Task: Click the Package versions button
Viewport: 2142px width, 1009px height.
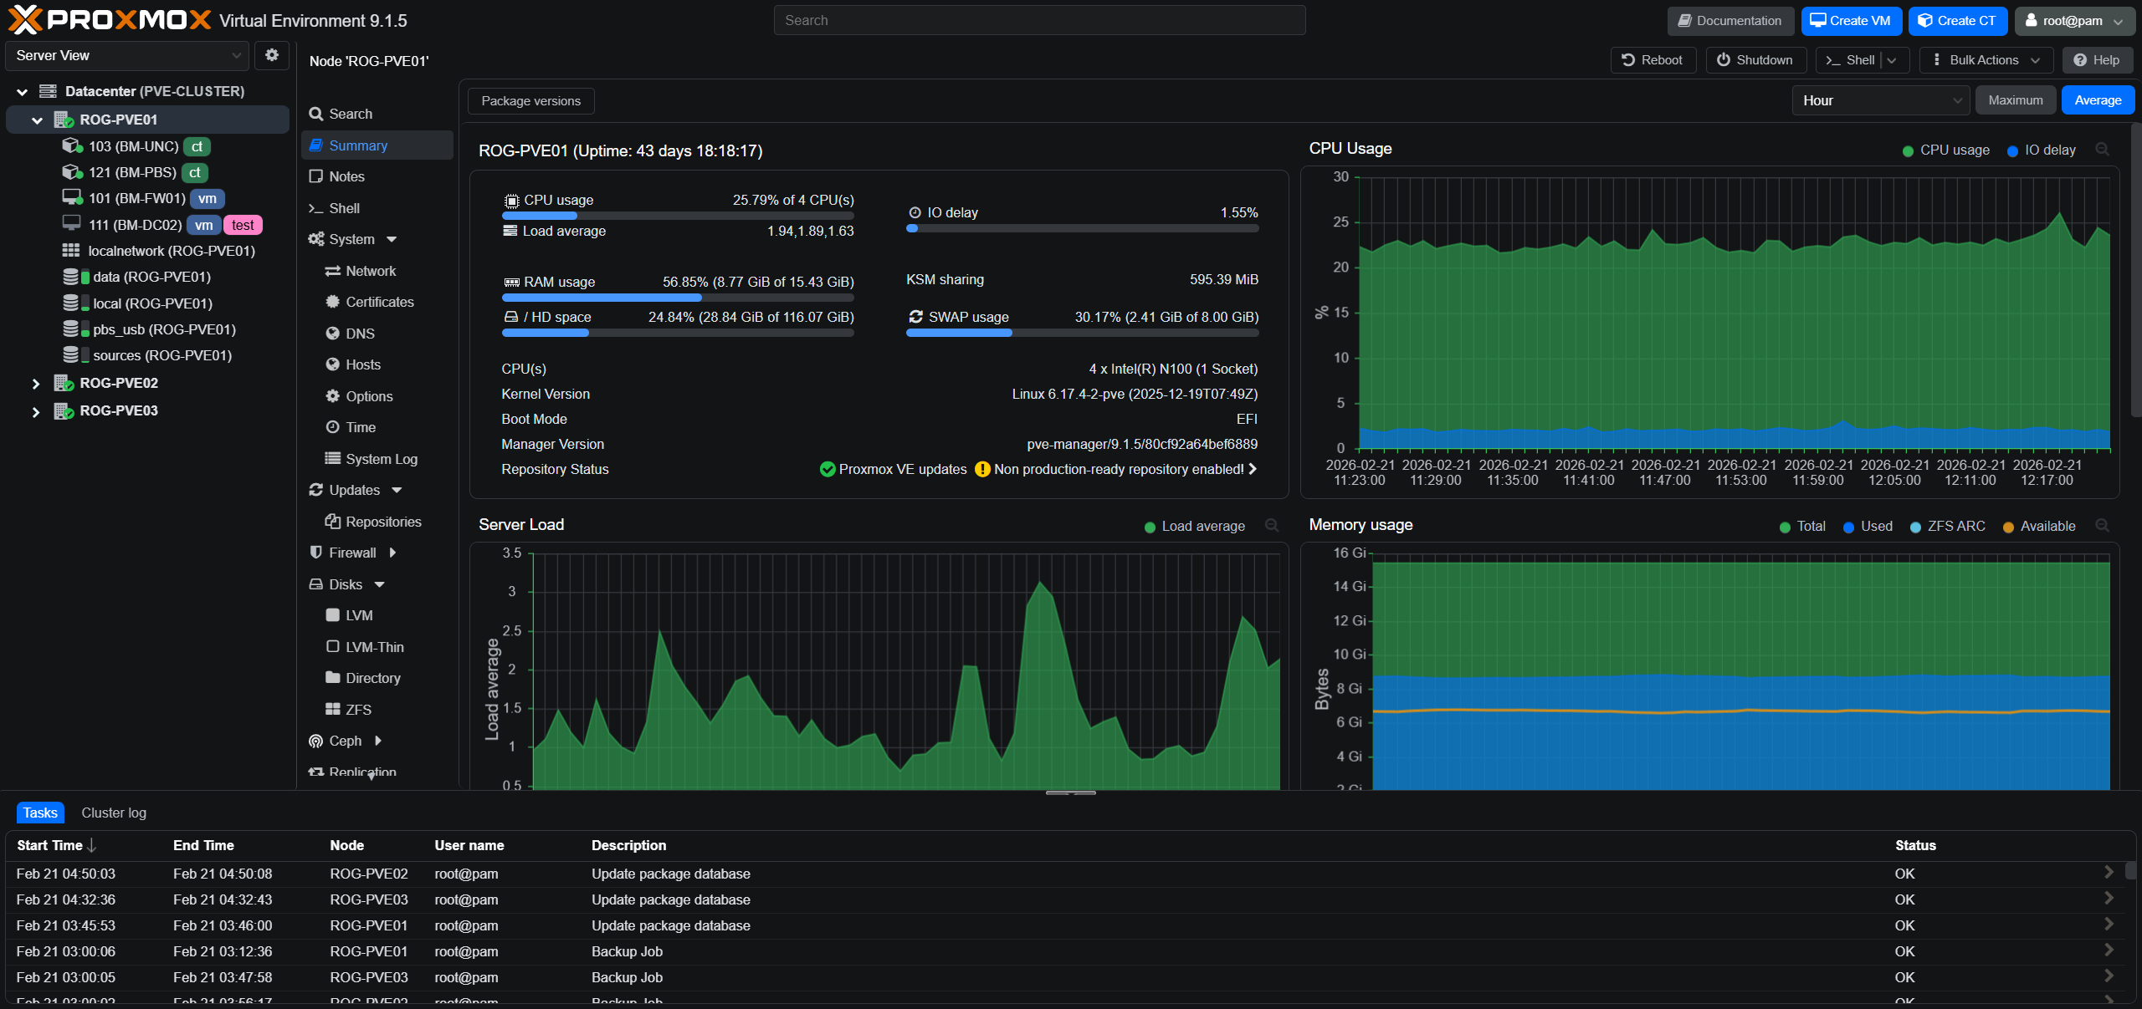Action: point(530,101)
